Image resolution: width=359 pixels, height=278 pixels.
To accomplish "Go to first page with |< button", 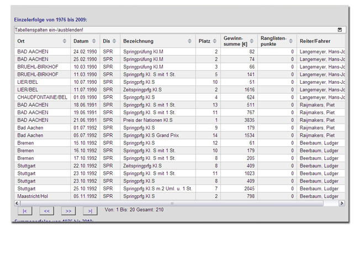I will (24, 211).
